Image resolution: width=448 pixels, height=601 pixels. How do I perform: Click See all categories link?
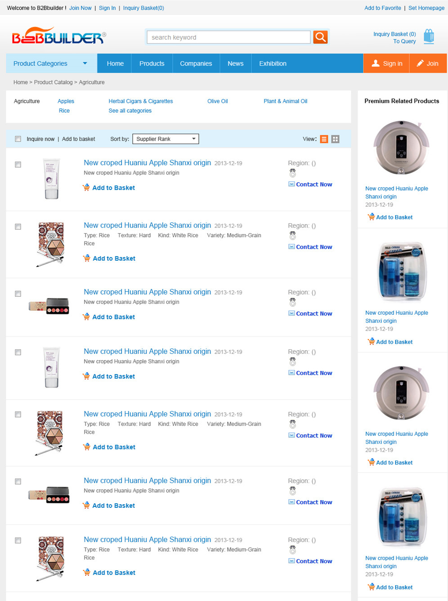130,111
